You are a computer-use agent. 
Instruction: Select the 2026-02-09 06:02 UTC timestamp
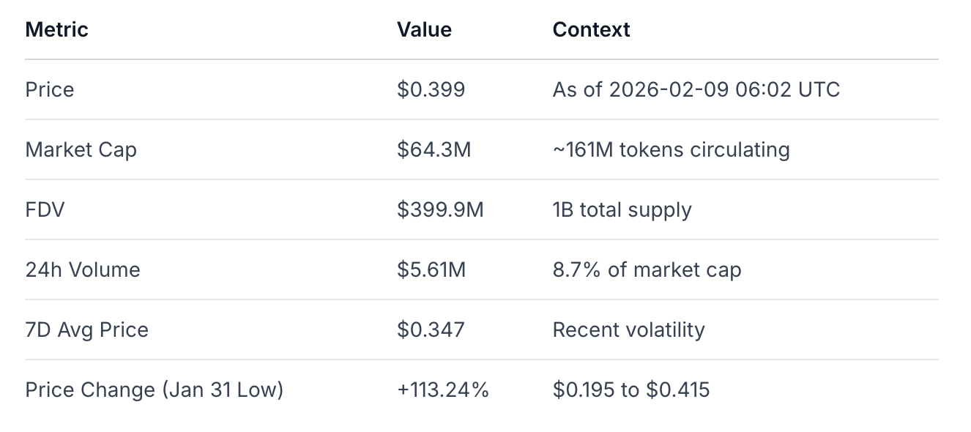724,90
